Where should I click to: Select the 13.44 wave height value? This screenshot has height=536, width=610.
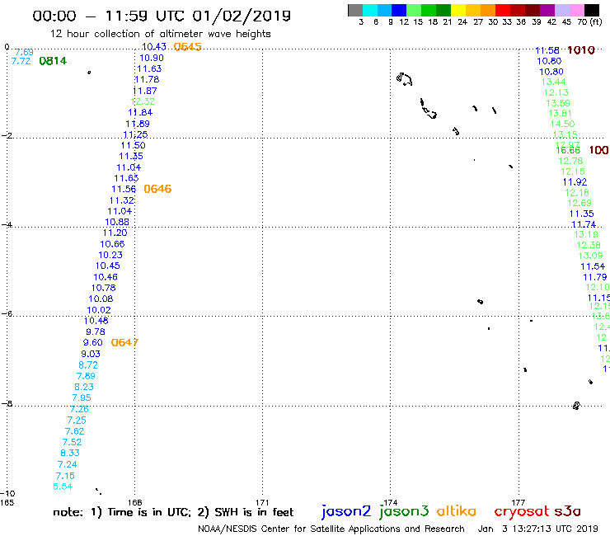click(554, 82)
